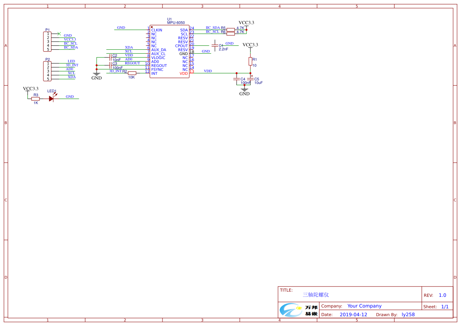Click the REV value 1.0
Image resolution: width=461 pixels, height=326 pixels.
point(442,295)
